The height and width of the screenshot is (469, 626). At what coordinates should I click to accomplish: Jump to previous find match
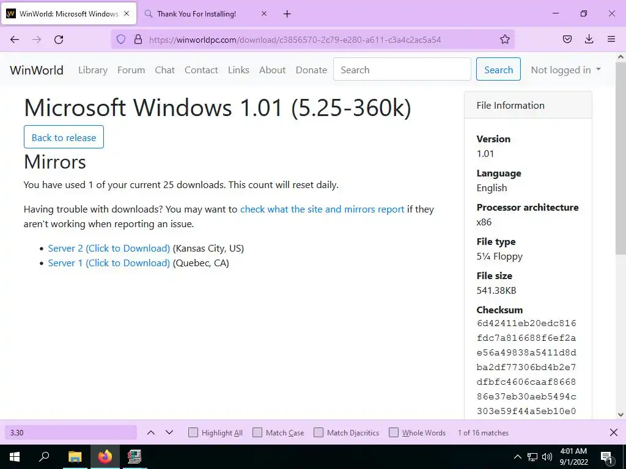coord(151,432)
